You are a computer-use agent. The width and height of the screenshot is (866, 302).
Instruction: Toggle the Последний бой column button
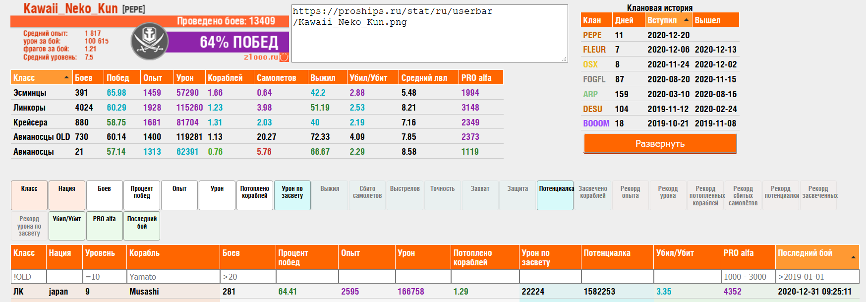click(142, 226)
